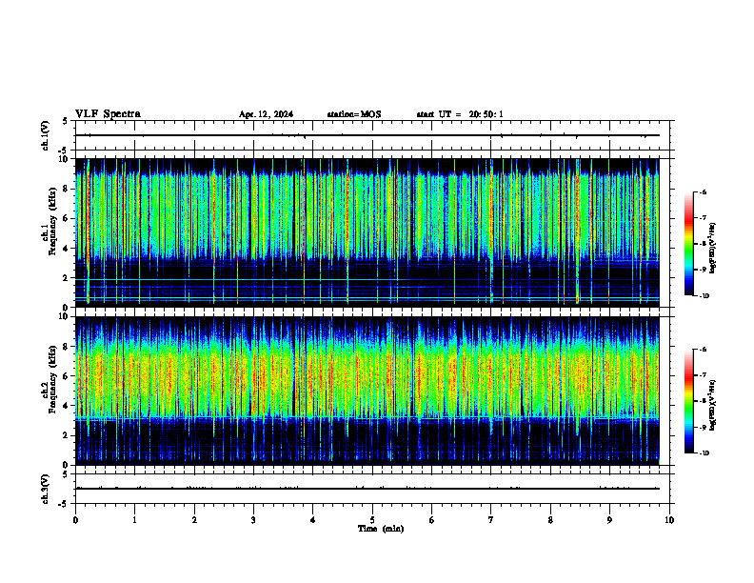The height and width of the screenshot is (583, 754).
Task: Click the ch.3(V) axis value -5
Action: tap(65, 504)
